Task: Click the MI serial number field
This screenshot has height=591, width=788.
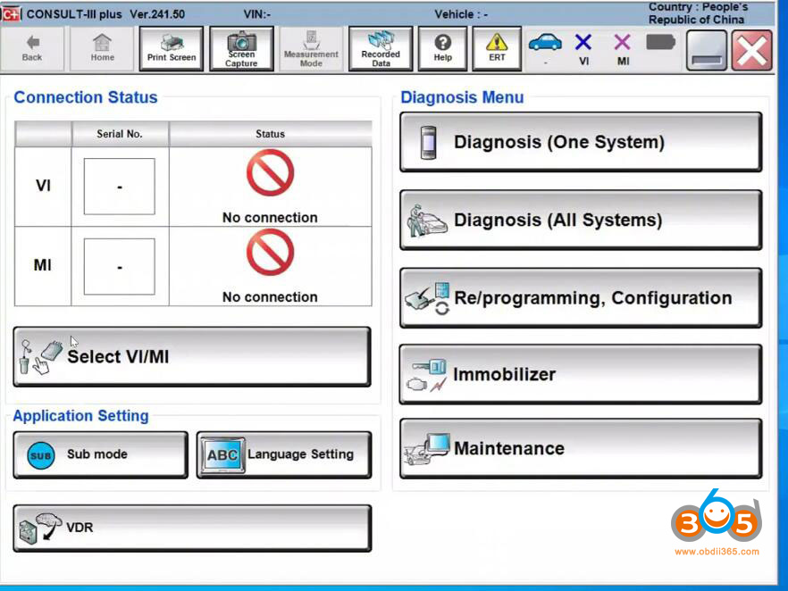Action: [x=120, y=266]
